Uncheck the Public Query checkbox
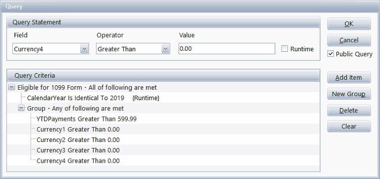The image size is (380, 179). click(331, 54)
